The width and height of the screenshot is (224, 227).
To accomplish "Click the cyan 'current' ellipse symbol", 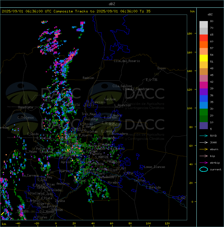I will click(x=204, y=169).
